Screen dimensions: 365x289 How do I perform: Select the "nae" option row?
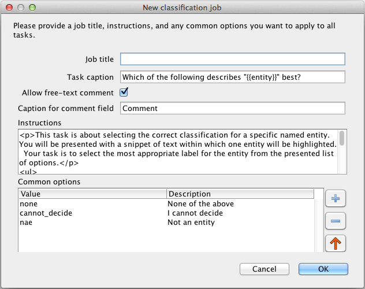[92, 223]
